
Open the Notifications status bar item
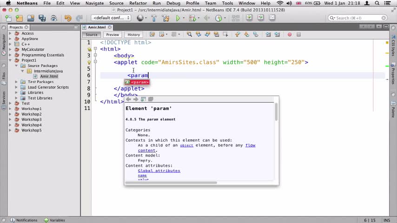coord(24,220)
